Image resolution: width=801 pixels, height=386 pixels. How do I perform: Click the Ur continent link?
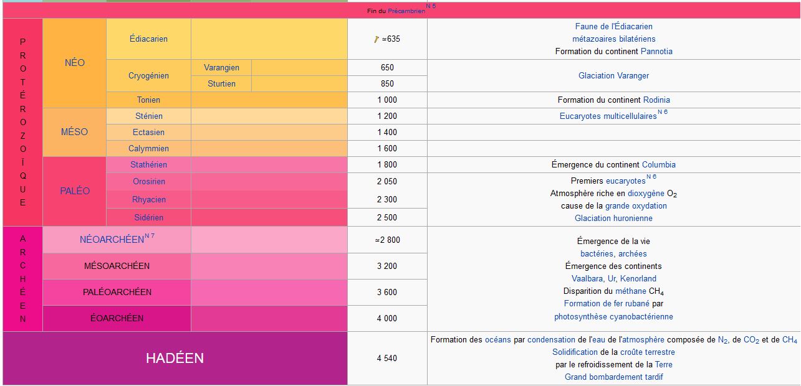pyautogui.click(x=612, y=278)
